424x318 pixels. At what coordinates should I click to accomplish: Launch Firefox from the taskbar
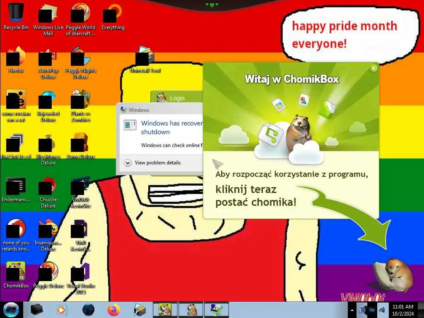pos(114,310)
